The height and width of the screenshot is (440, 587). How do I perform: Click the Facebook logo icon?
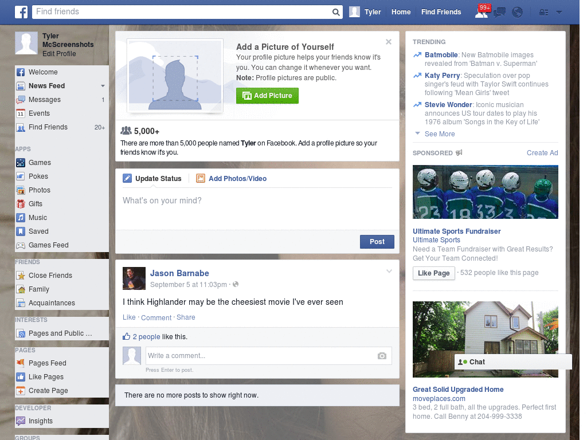21,12
